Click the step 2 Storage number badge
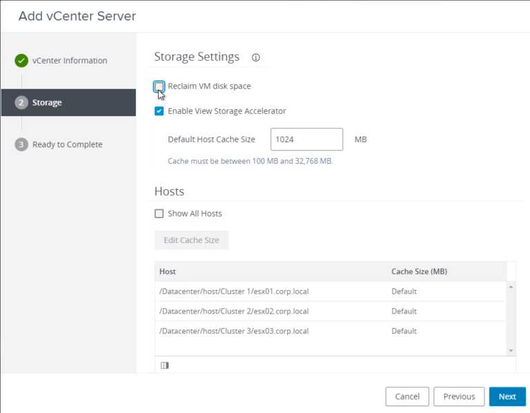Screen dimensions: 530x413 pos(21,103)
